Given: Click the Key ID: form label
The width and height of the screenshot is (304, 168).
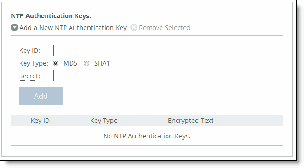Looking at the screenshot, I should [x=30, y=51].
